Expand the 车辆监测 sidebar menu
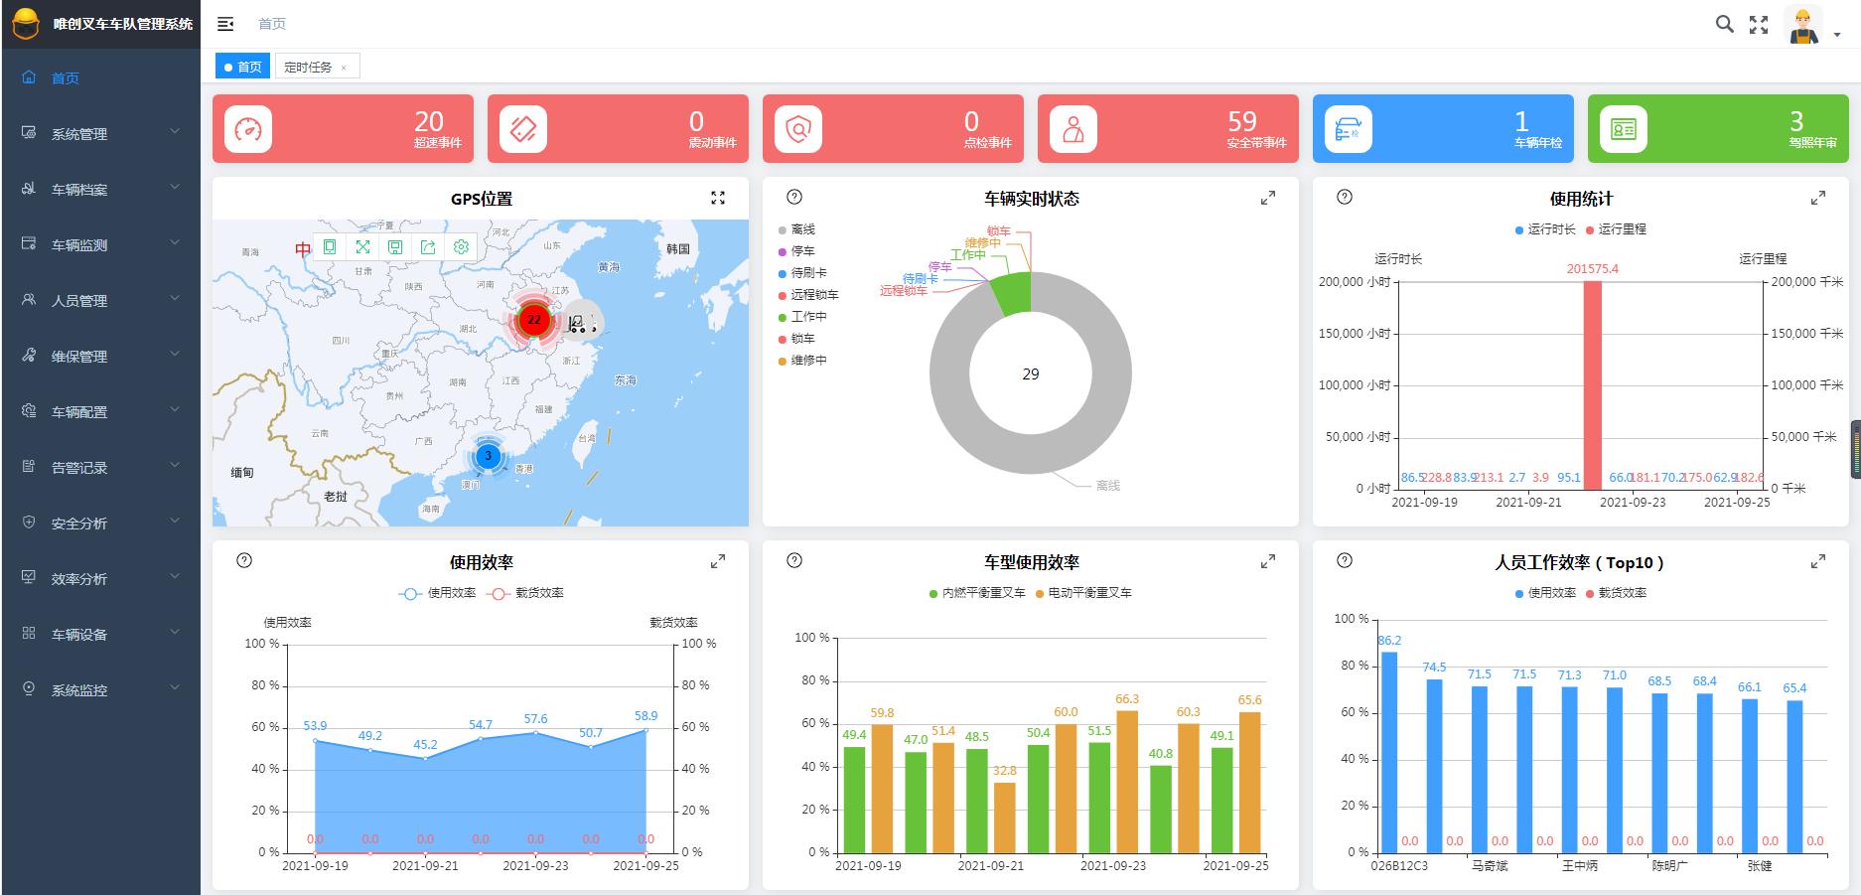Screen dimensions: 1861x895 100,244
